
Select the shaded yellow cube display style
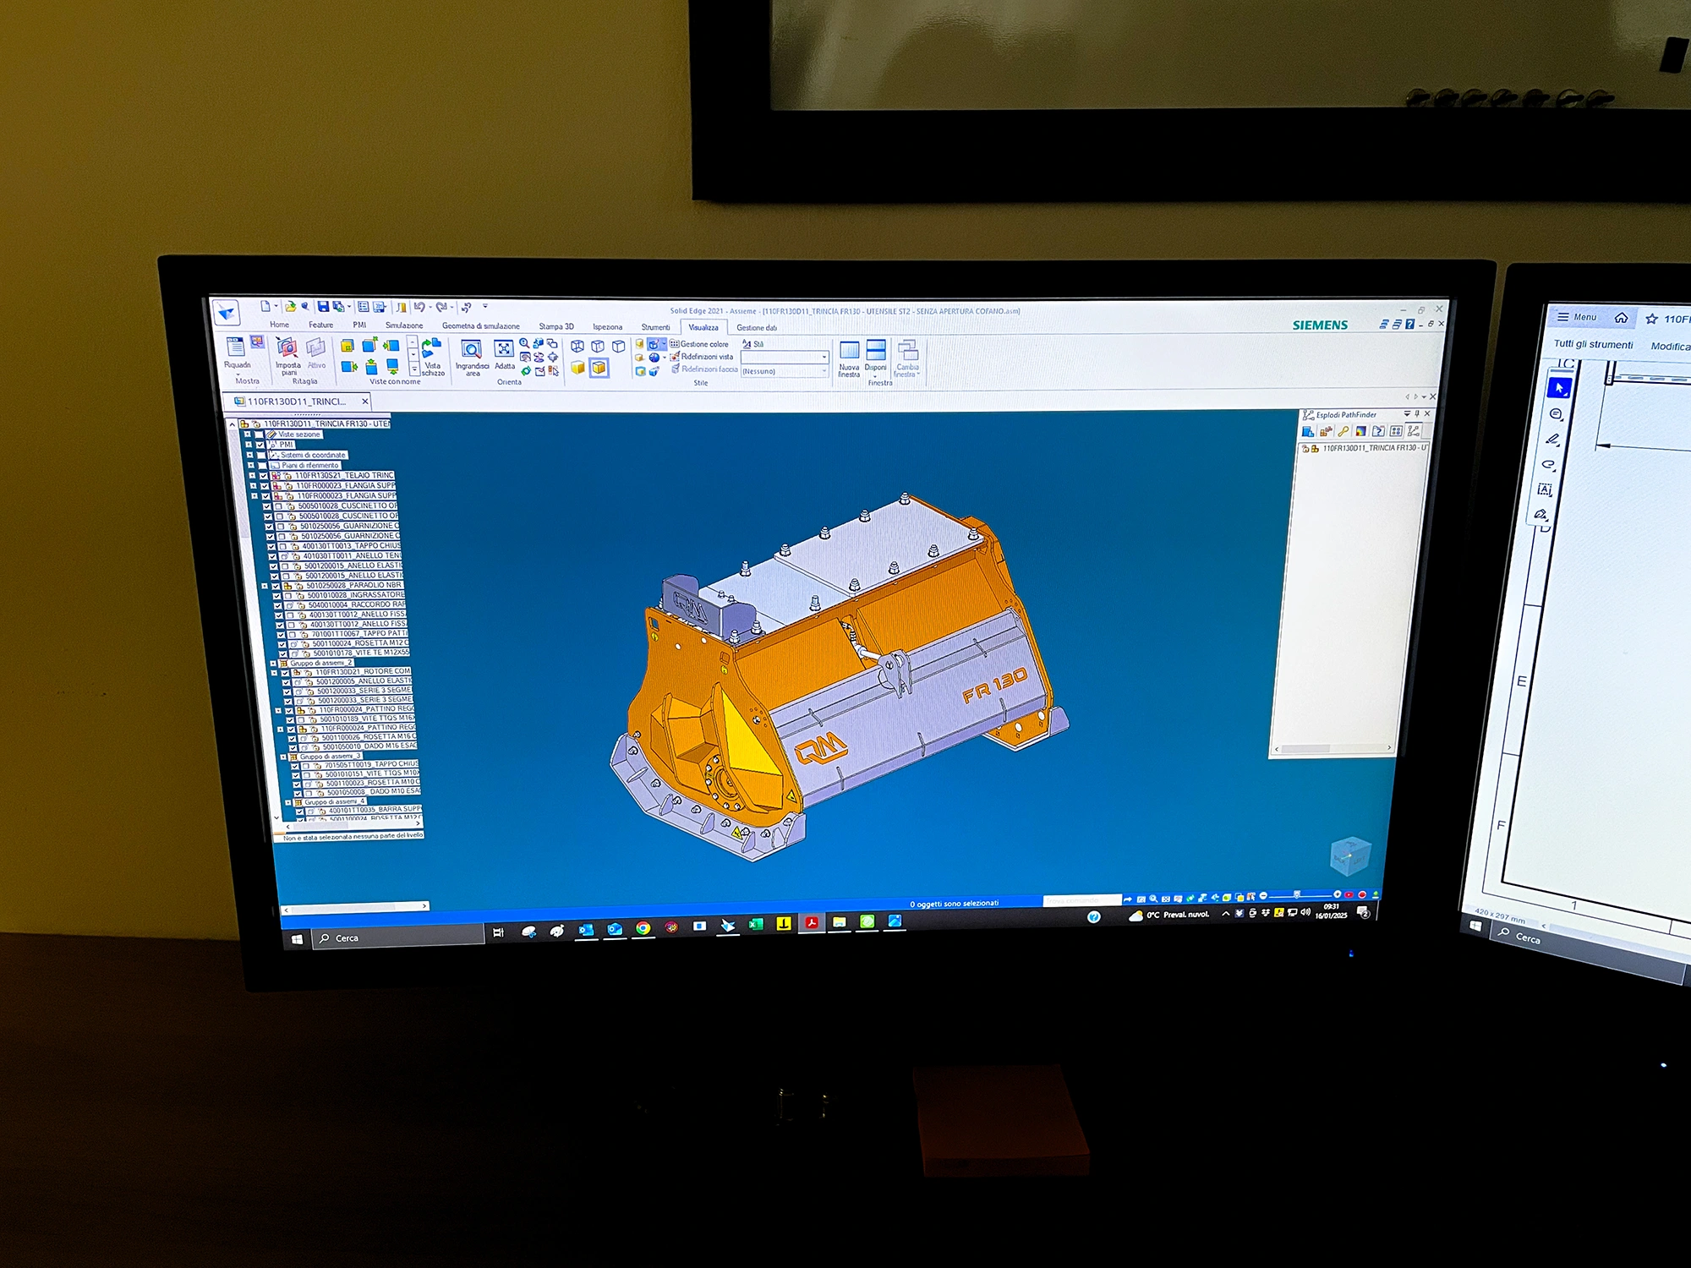[577, 368]
